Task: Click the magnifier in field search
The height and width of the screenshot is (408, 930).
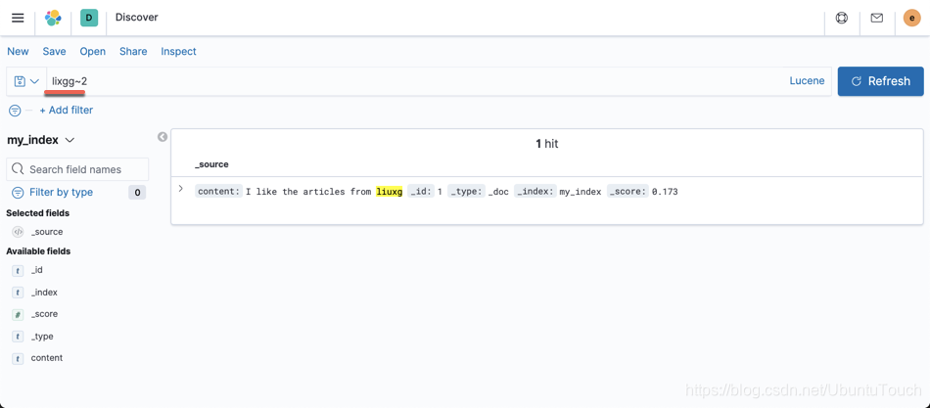Action: click(18, 169)
